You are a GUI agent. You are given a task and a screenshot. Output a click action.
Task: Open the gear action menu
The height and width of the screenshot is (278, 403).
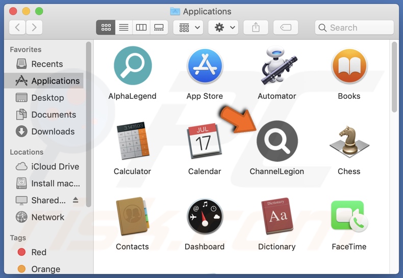pos(223,27)
